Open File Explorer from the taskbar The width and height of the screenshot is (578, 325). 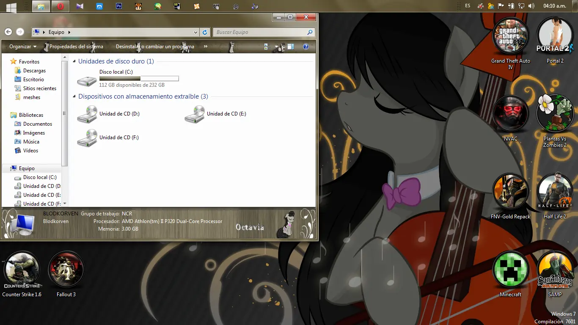[x=41, y=6]
